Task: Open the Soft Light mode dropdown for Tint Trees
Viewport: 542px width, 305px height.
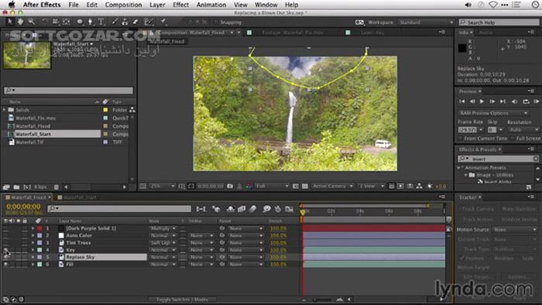Action: pos(163,243)
